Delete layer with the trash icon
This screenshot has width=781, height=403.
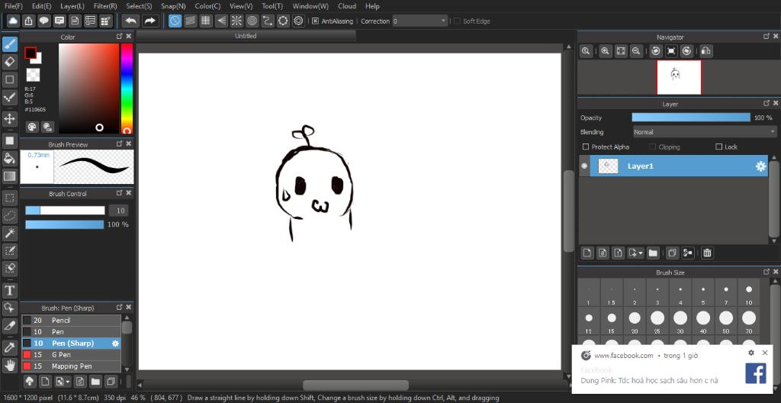[x=707, y=253]
